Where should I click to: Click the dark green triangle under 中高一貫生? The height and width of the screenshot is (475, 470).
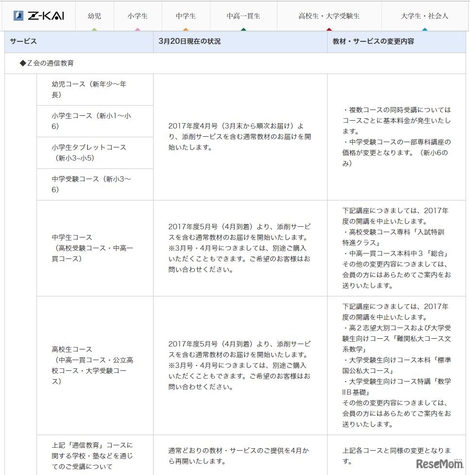coord(244,30)
